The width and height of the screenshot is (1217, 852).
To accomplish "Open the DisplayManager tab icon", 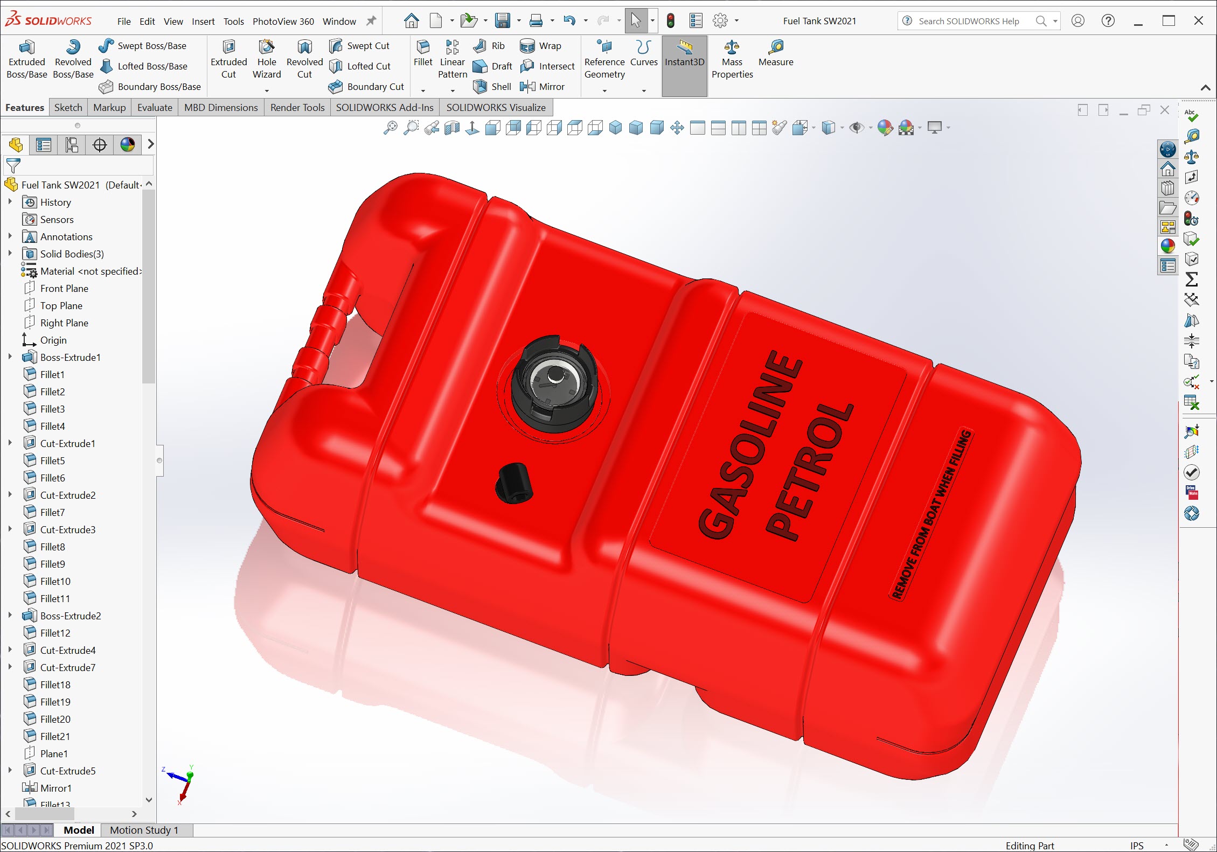I will [x=128, y=145].
